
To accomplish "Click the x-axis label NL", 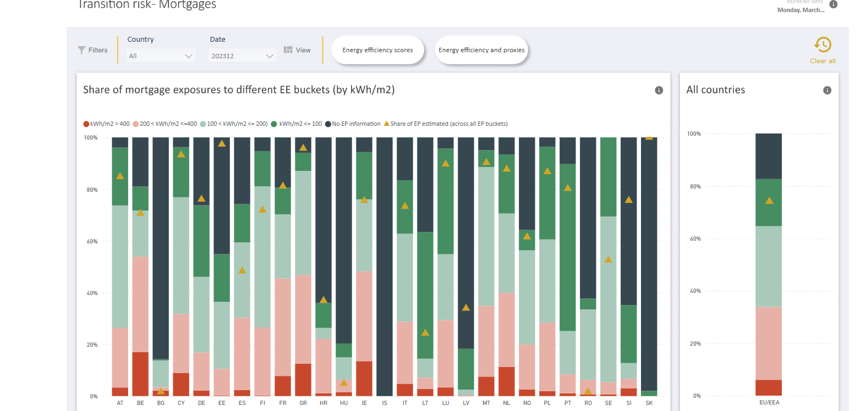I will click(x=507, y=403).
